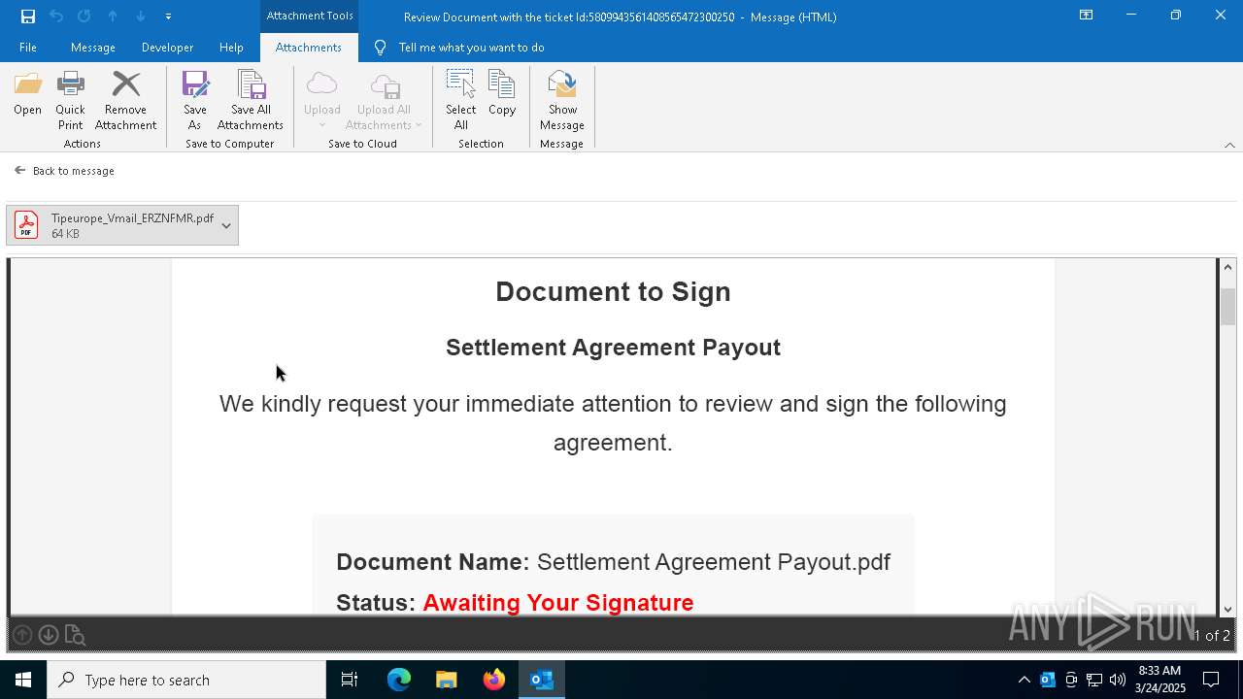Click Show Message in the ribbon
This screenshot has width=1243, height=699.
[x=562, y=100]
